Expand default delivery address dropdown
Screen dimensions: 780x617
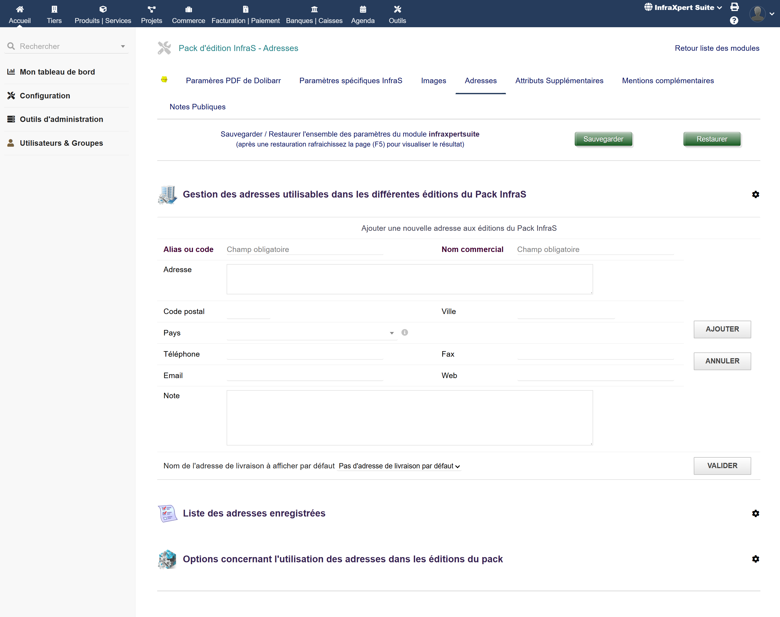(x=399, y=466)
